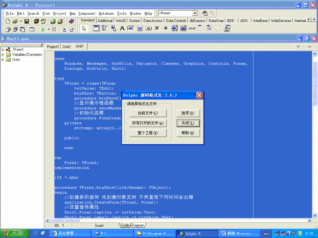Switch to the Diagram tab below the editor
The width and height of the screenshot is (318, 238).
pyautogui.click(x=138, y=225)
